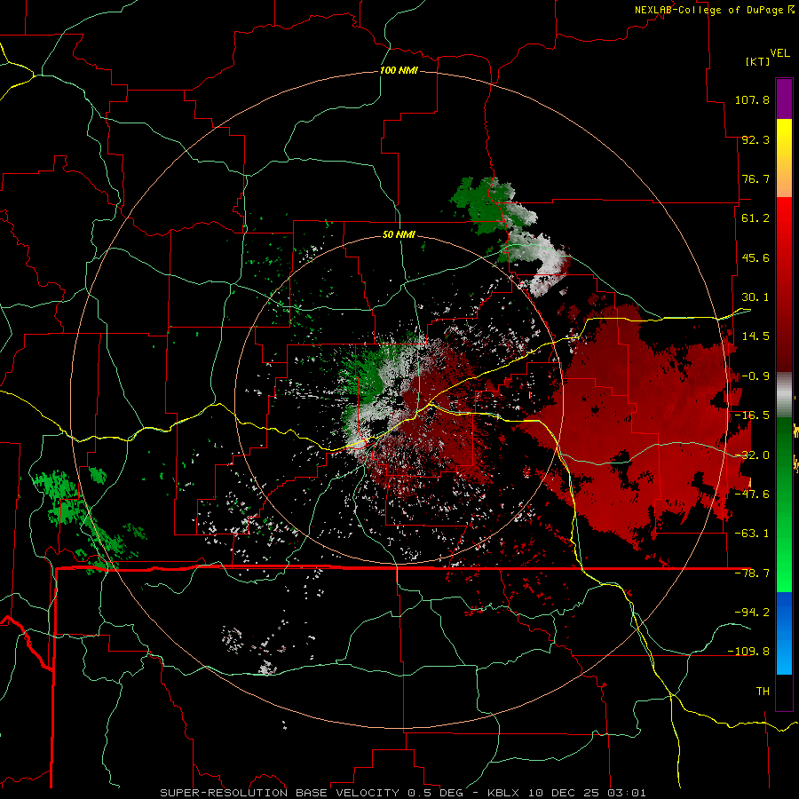Click the 107.8 velocity scale value
Viewport: 799px width, 799px height.
tap(752, 99)
